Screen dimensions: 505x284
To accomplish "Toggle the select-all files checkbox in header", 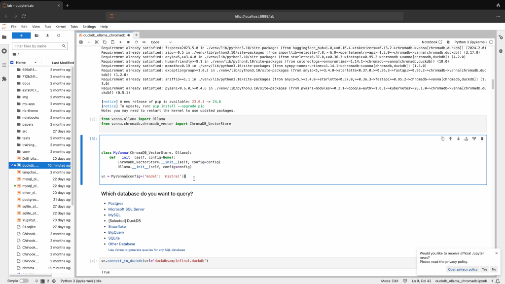I will (12, 63).
